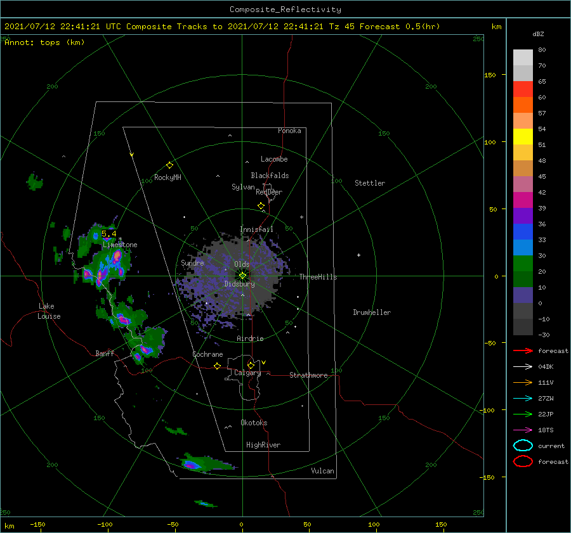571x533 pixels.
Task: Click the Strathmore town label
Action: [x=308, y=375]
